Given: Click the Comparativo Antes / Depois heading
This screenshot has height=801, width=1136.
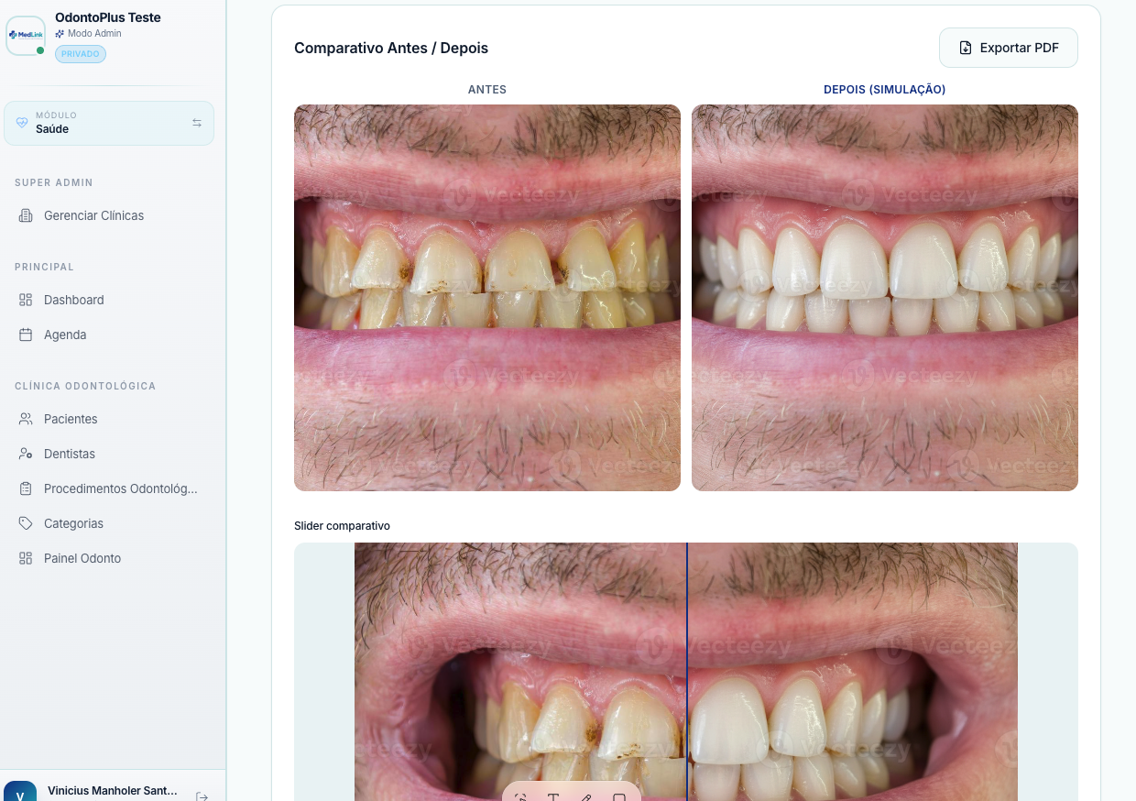Looking at the screenshot, I should [x=391, y=48].
